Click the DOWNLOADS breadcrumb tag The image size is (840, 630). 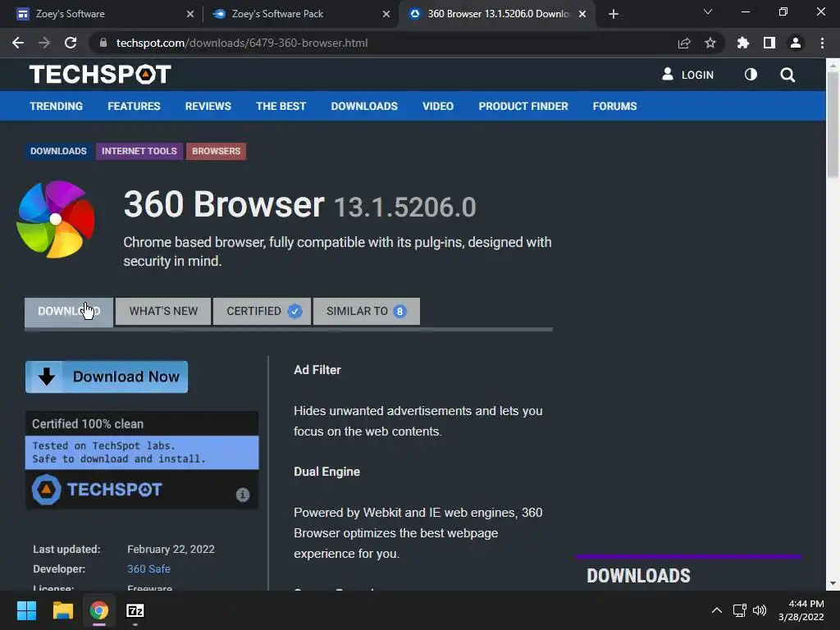click(x=58, y=151)
